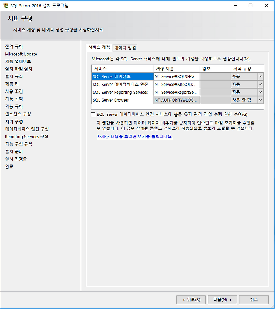Click password field for 데이터베이스 엔진
Screen dimensions: 275x309
pyautogui.click(x=215, y=85)
